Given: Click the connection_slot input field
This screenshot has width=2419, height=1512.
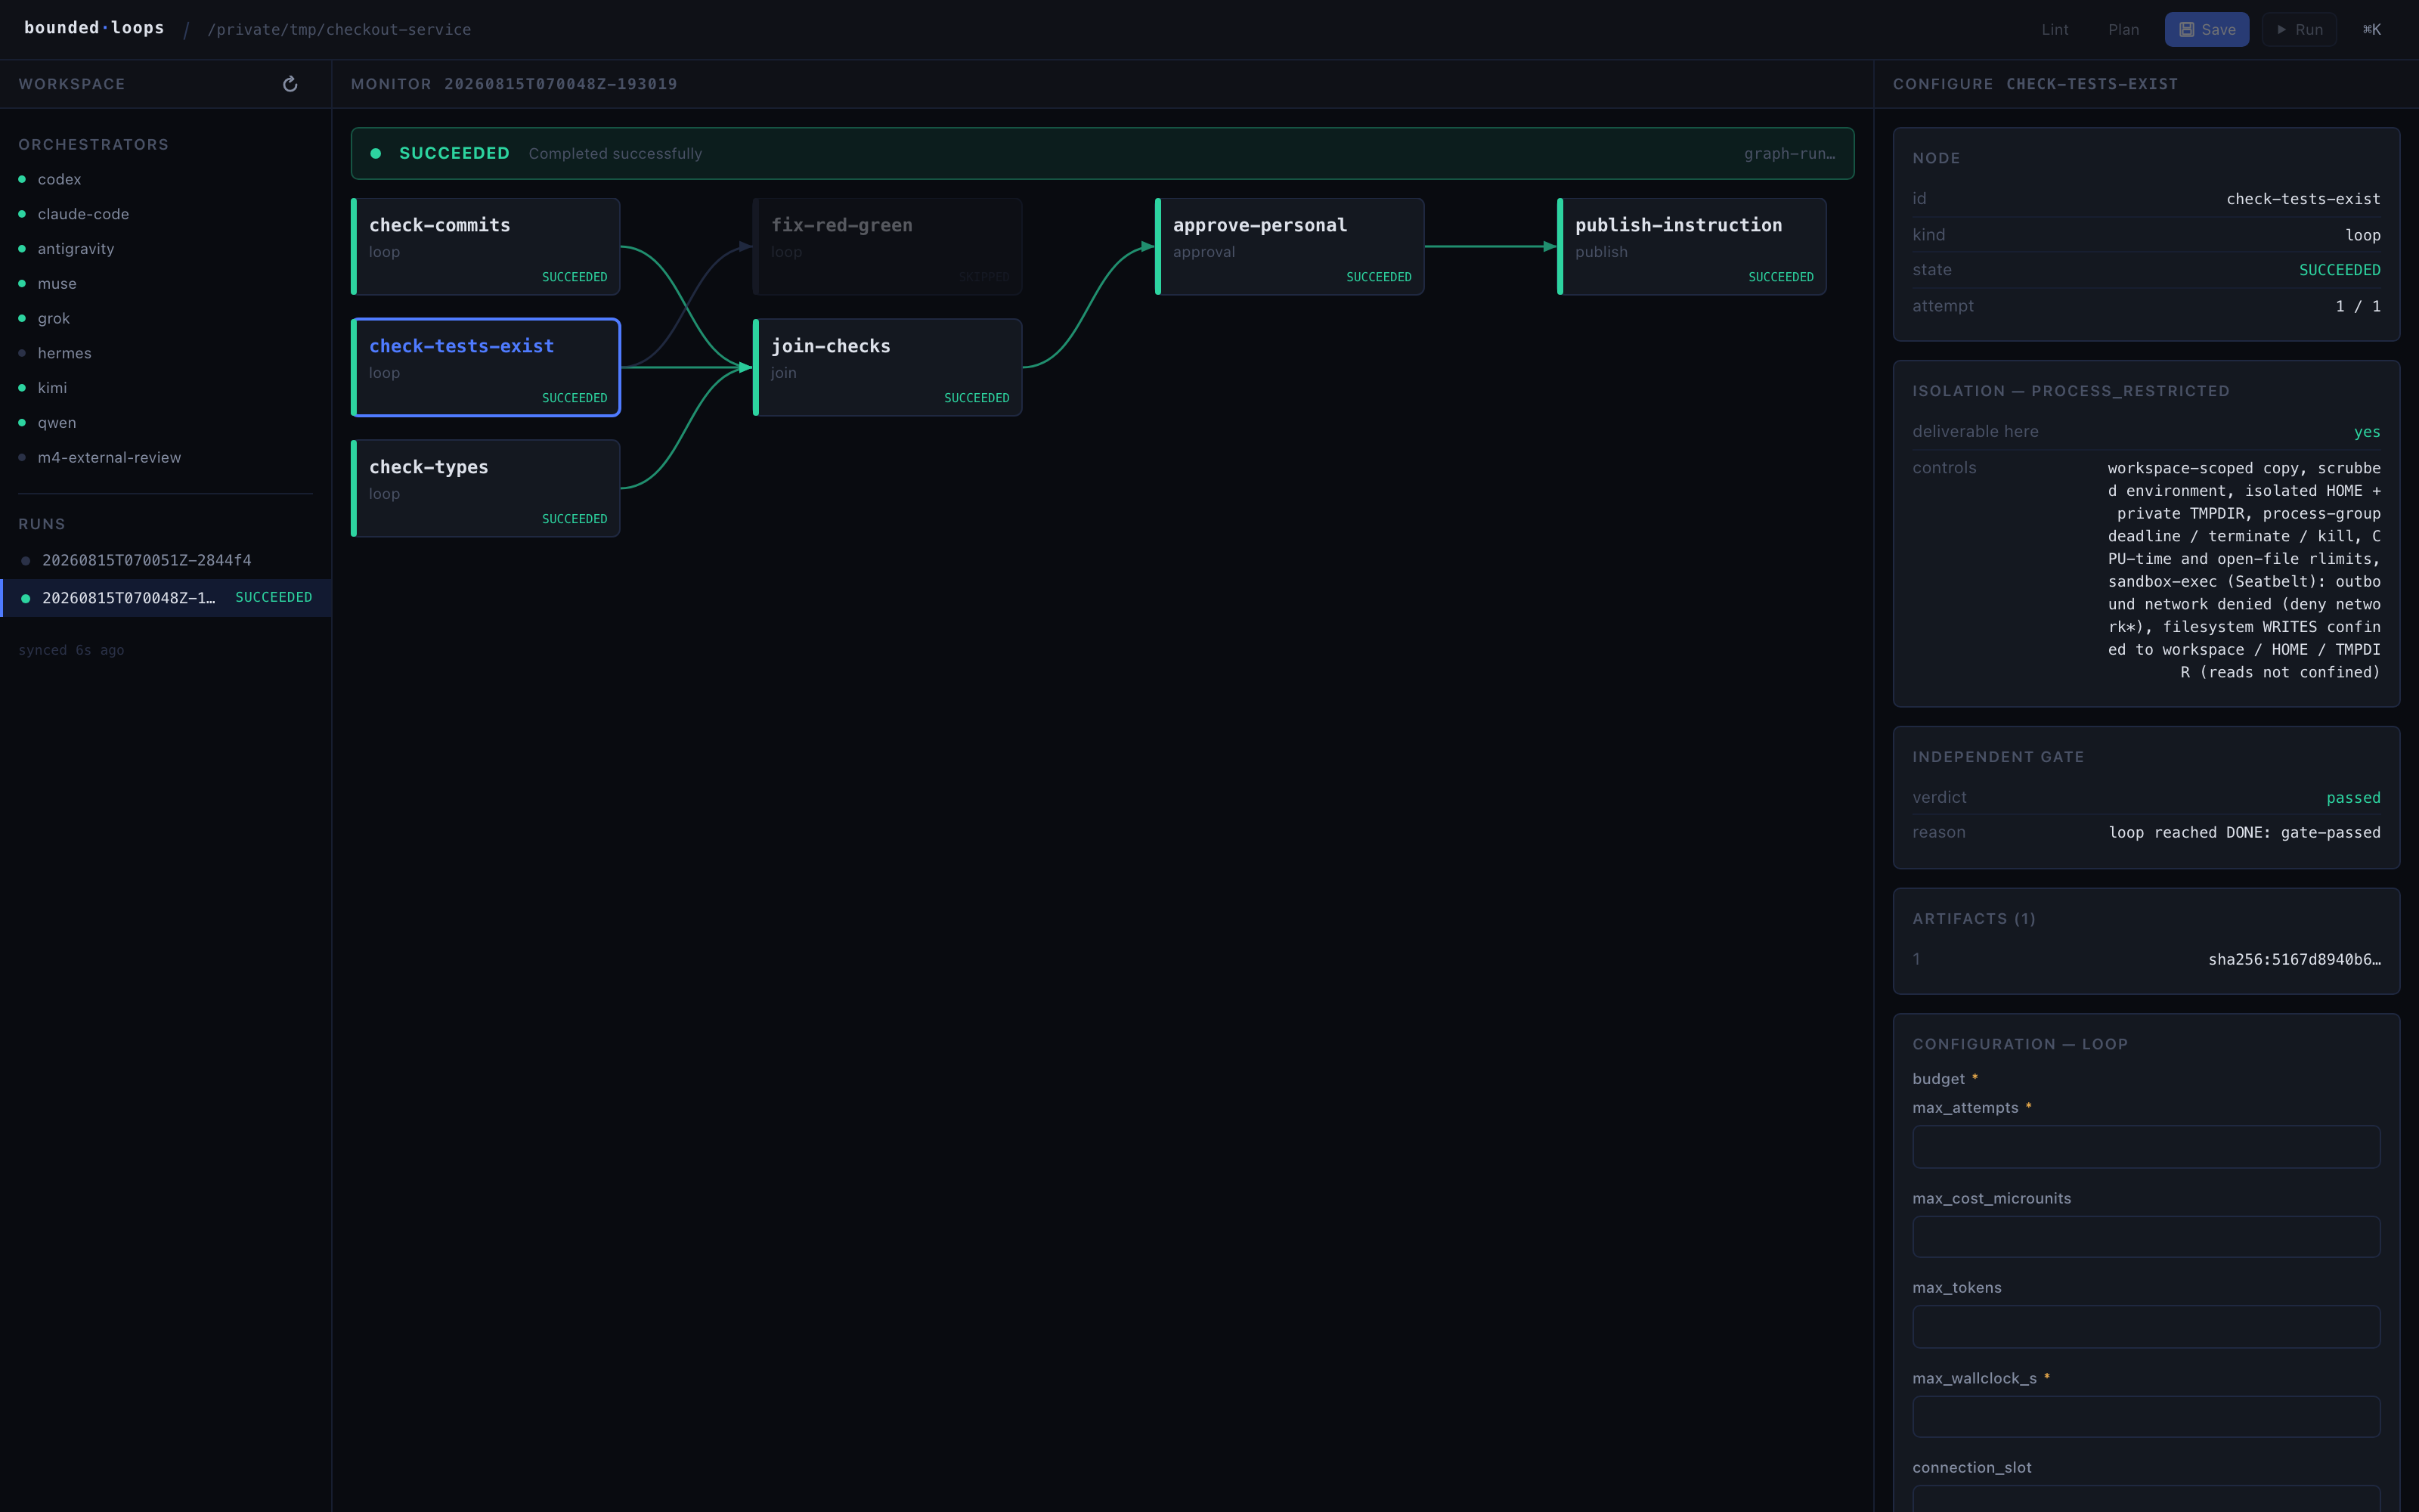Looking at the screenshot, I should pyautogui.click(x=2146, y=1499).
